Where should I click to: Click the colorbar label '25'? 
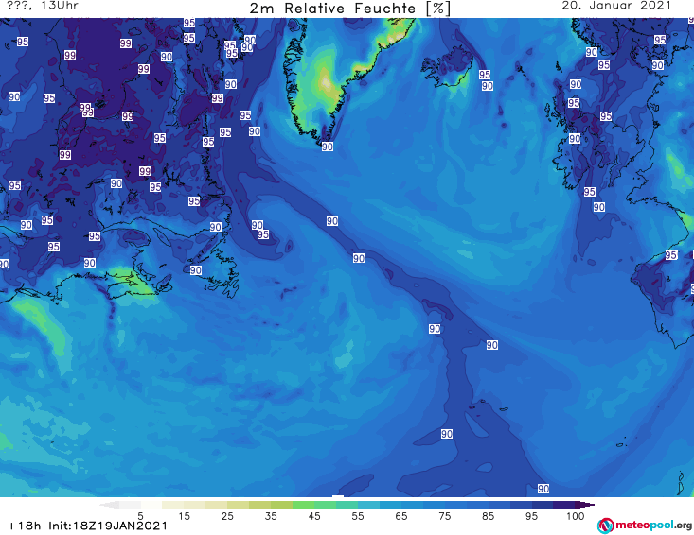[x=227, y=516]
